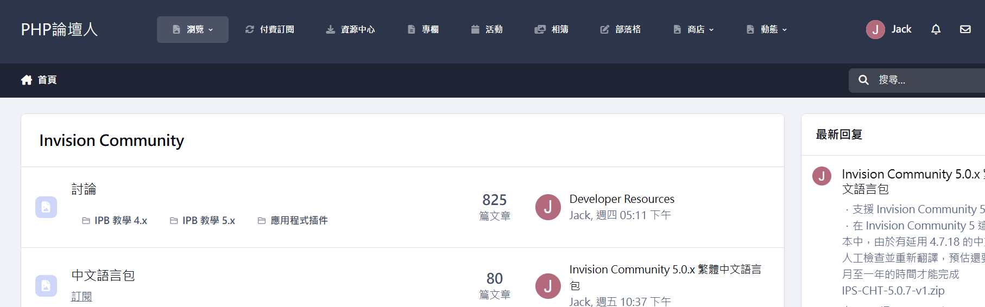Click the PHP論壇人 site logo
Screen dimensions: 985x307
pos(59,29)
